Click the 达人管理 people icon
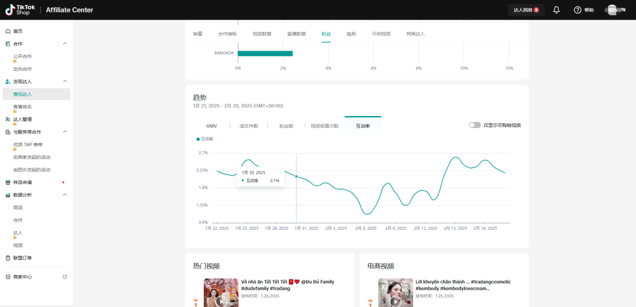636x307 pixels. tap(8, 120)
